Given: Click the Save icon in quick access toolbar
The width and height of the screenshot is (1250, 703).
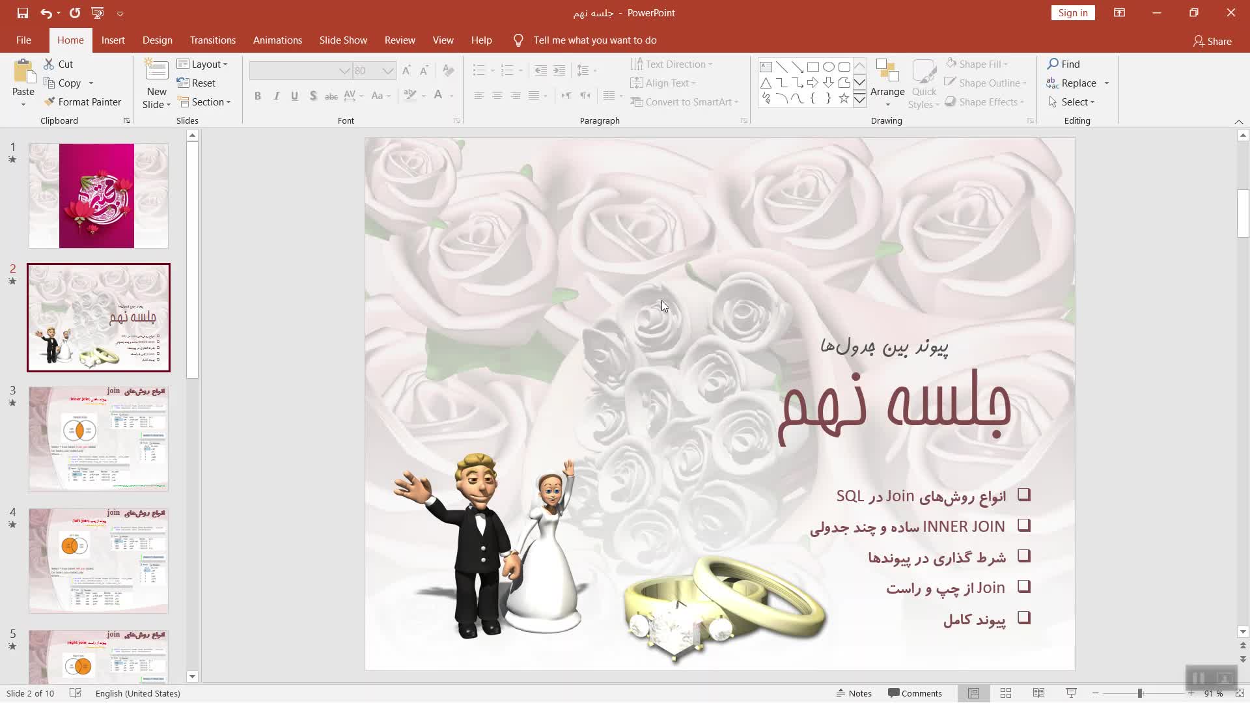Looking at the screenshot, I should (x=23, y=13).
